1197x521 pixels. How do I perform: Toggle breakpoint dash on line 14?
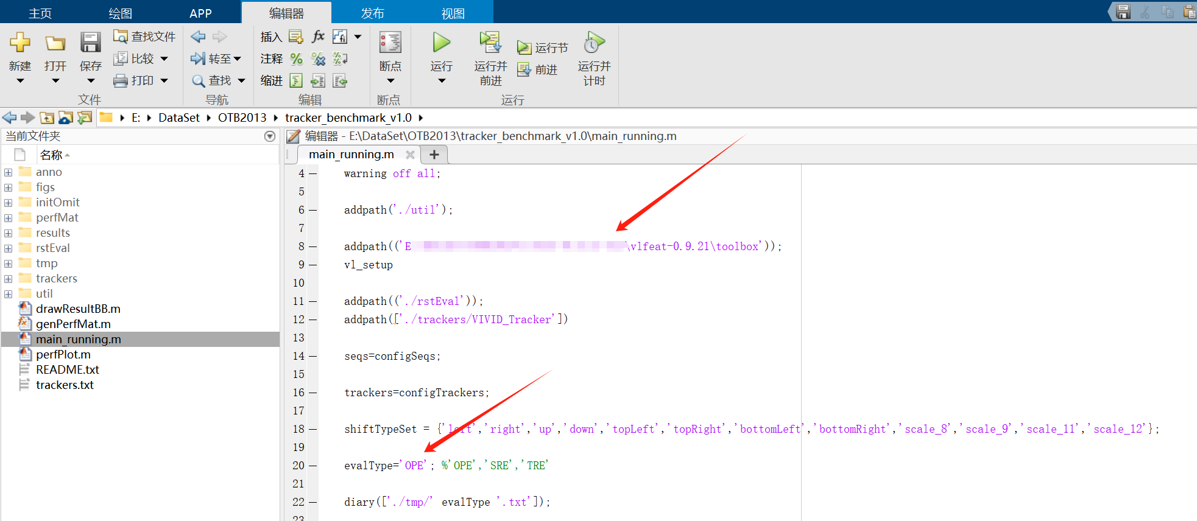[313, 357]
